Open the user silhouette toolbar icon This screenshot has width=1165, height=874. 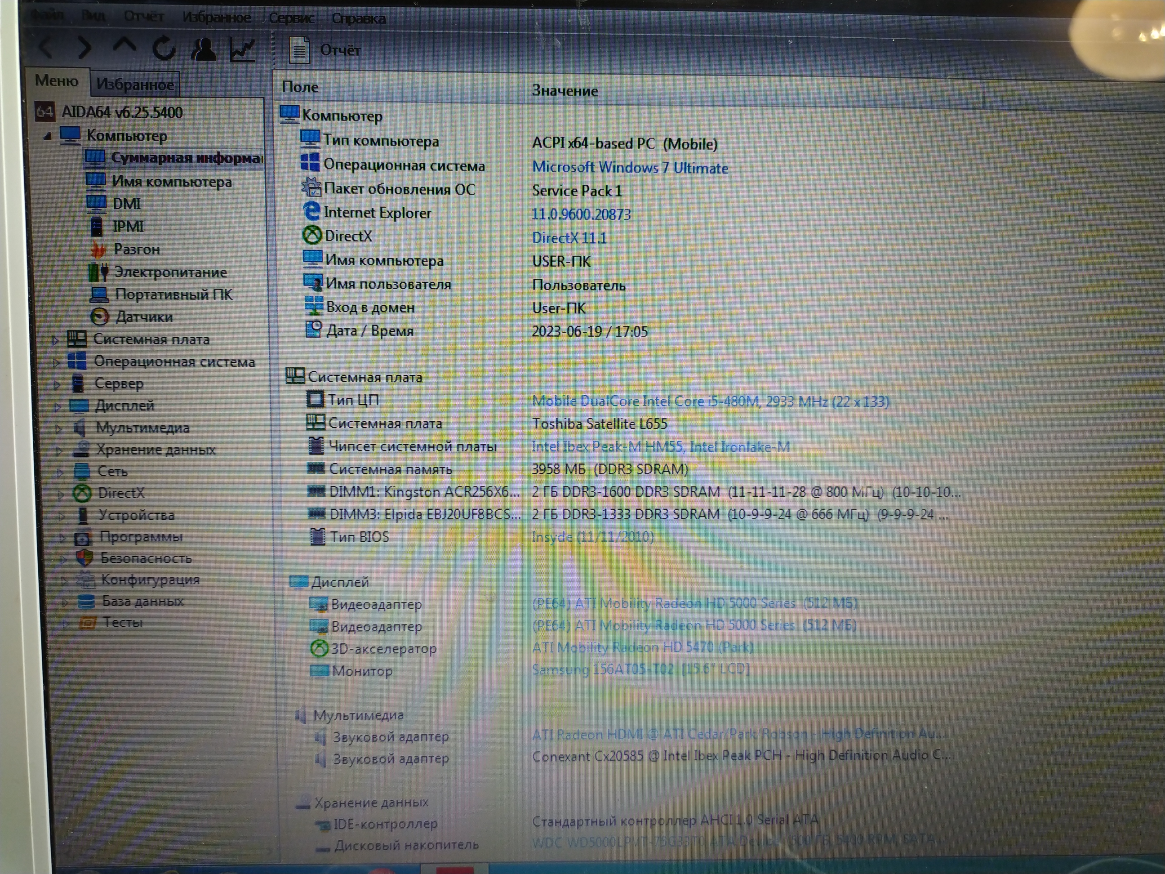click(203, 49)
